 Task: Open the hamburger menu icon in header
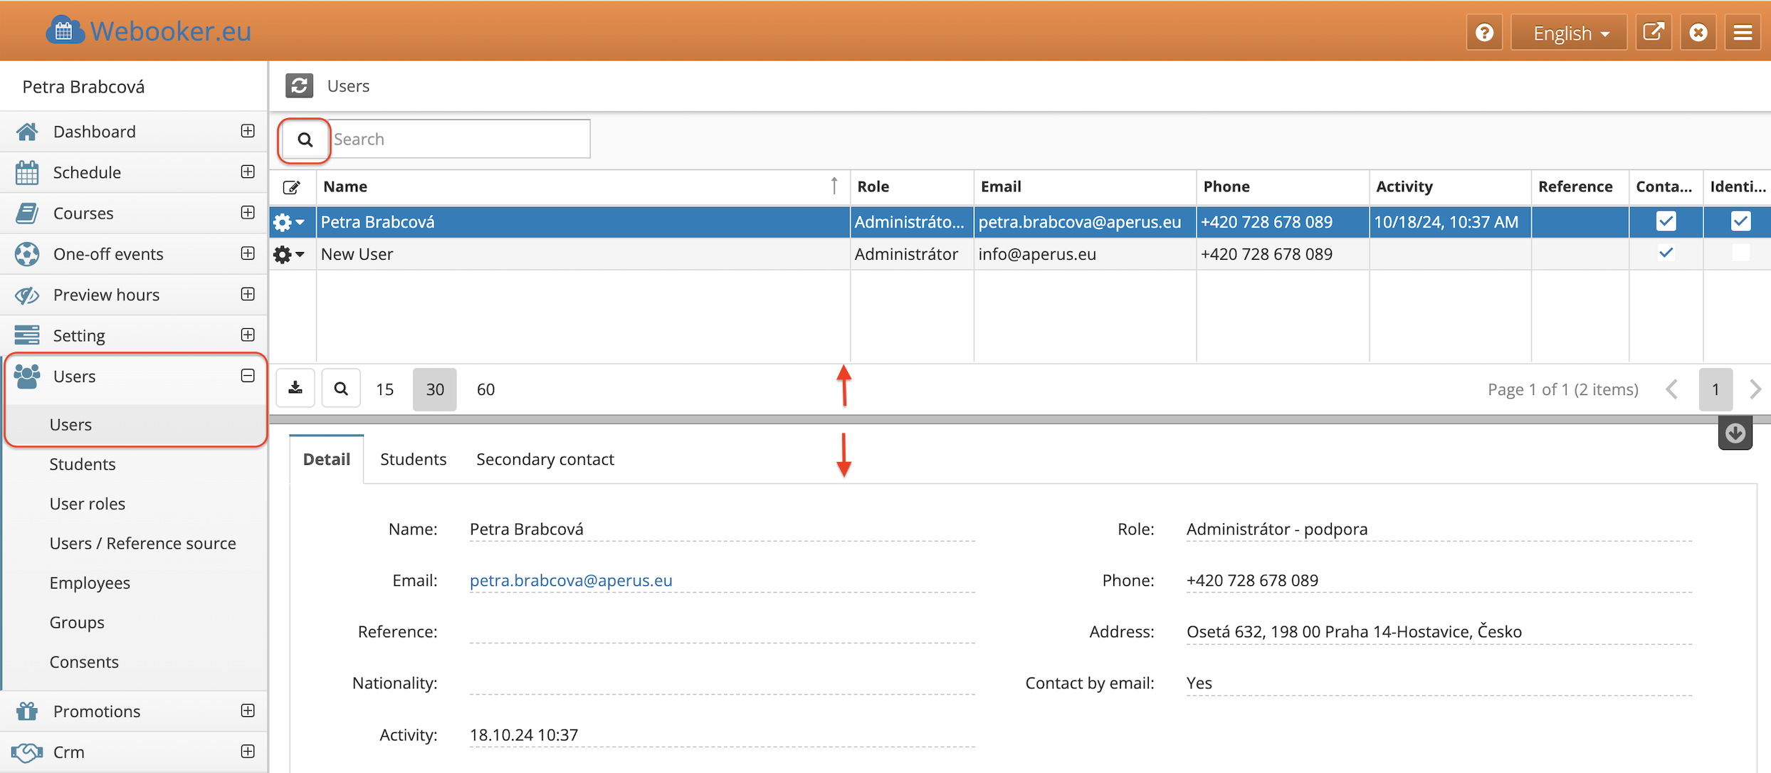(1743, 33)
